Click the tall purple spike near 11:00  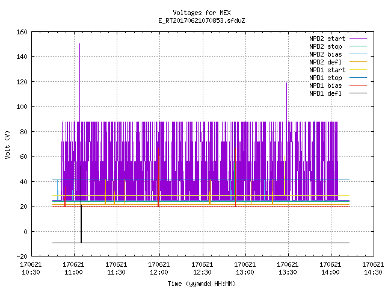pos(79,82)
